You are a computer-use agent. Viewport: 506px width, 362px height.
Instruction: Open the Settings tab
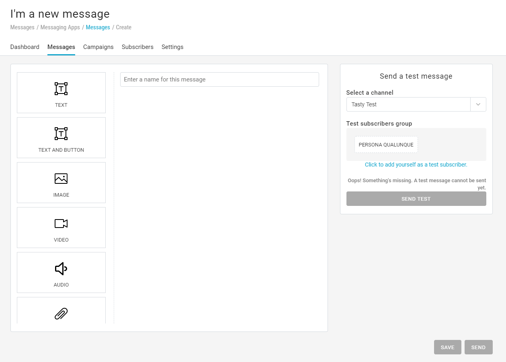coord(172,47)
